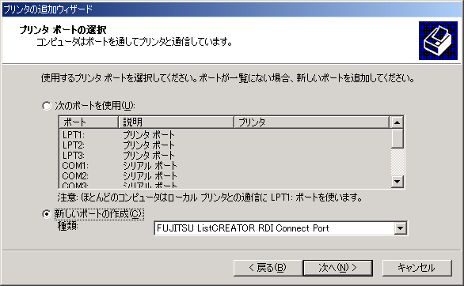Screen dimensions: 464x286
Task: Click the printer wizard icon in header
Action: tap(438, 41)
